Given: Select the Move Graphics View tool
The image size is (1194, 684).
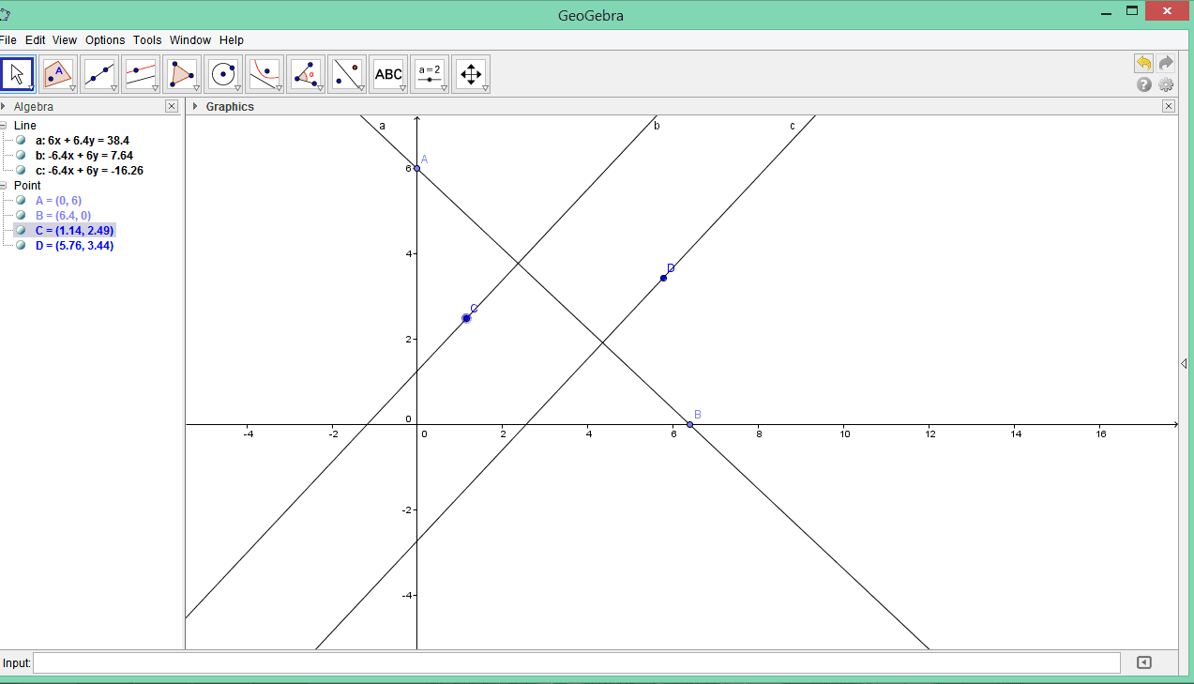Looking at the screenshot, I should point(472,74).
